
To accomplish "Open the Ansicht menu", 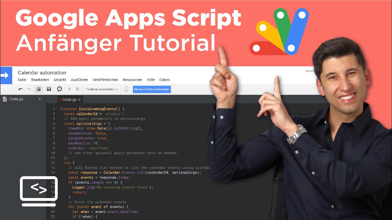I will coord(60,80).
